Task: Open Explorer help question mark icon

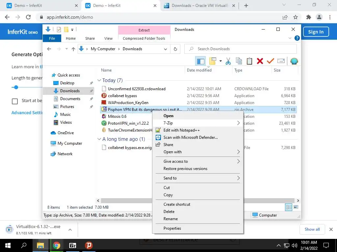Action: pos(297,38)
